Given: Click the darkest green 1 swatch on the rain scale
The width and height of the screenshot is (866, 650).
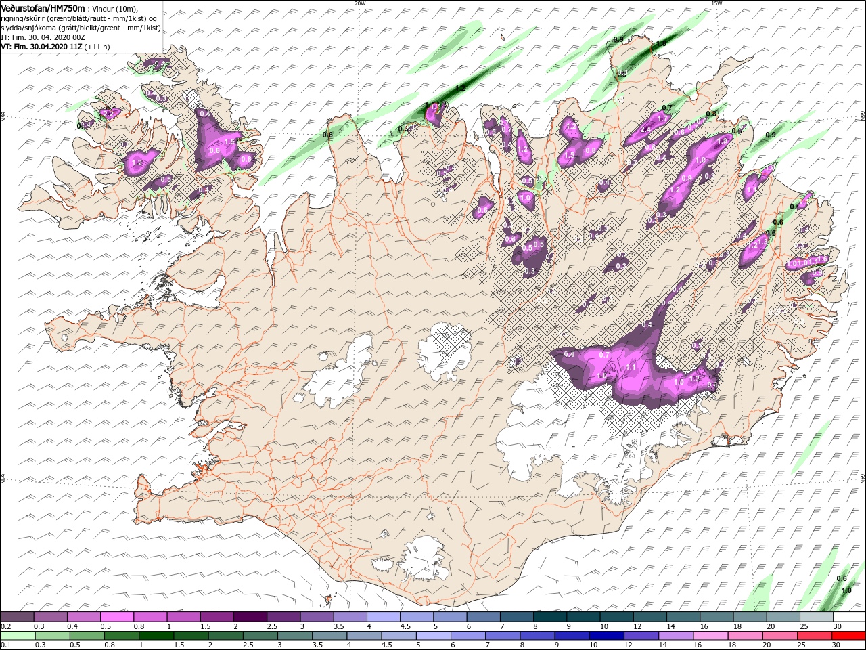Looking at the screenshot, I should 155,636.
